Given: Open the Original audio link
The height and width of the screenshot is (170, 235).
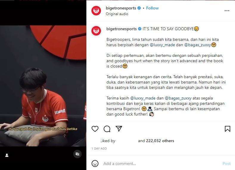Looking at the screenshot, I should [x=117, y=14].
